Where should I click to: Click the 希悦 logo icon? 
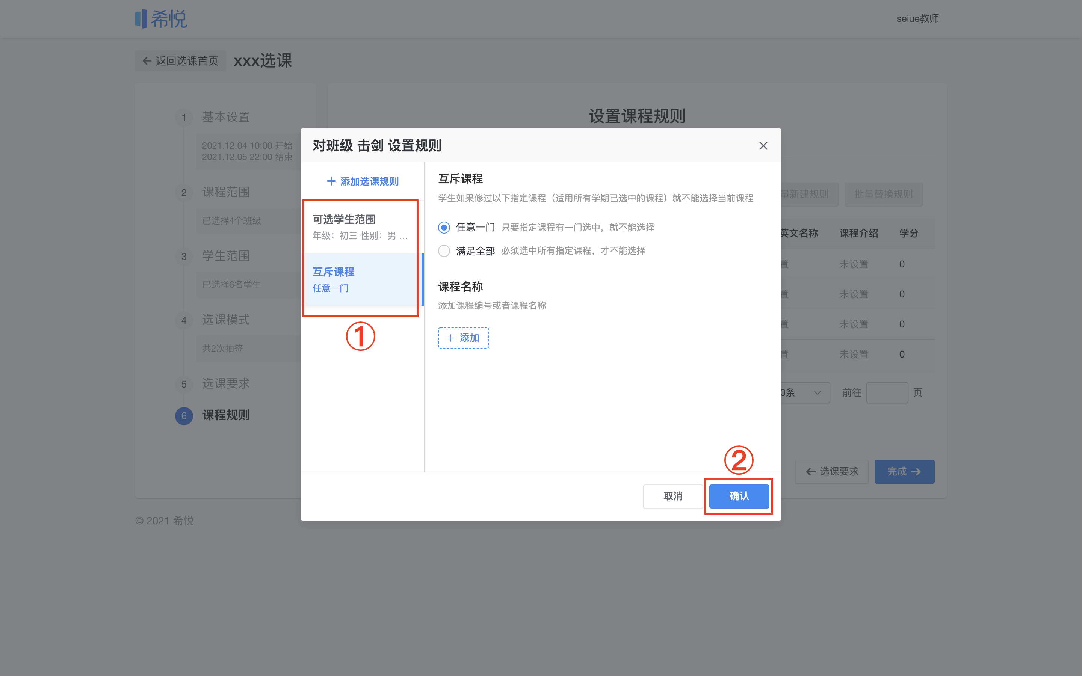point(162,19)
